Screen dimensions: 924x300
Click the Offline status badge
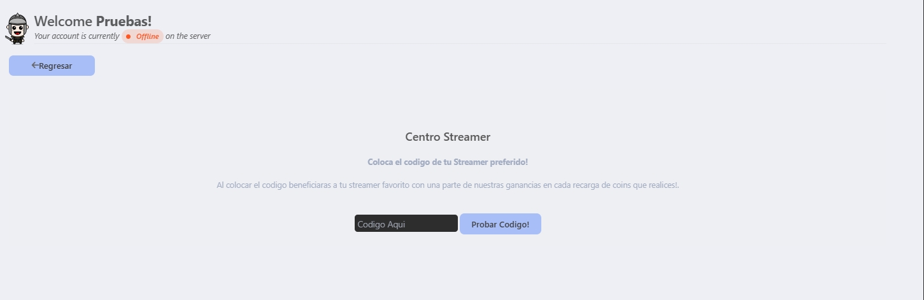click(143, 36)
